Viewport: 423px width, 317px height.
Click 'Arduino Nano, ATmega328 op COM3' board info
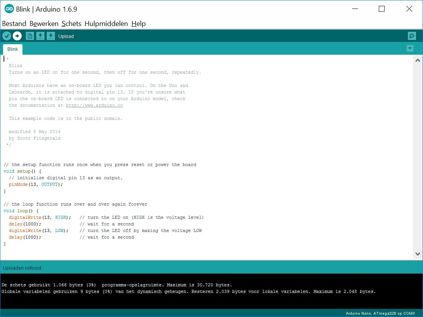(x=380, y=314)
